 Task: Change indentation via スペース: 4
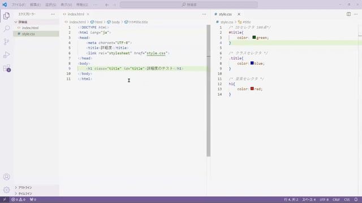coord(309,200)
